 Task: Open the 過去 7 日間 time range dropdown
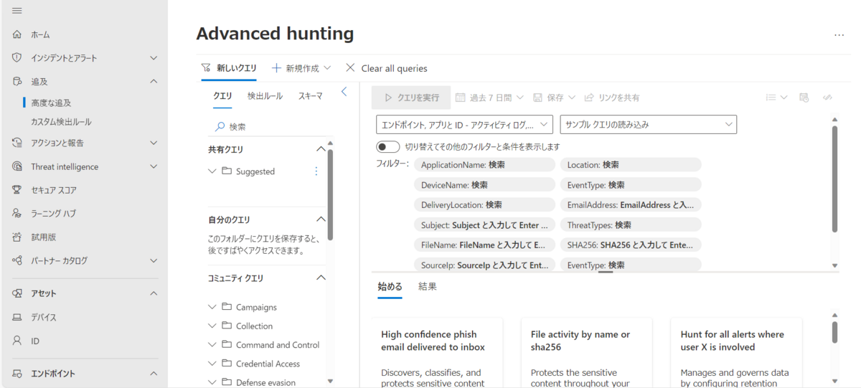point(489,98)
